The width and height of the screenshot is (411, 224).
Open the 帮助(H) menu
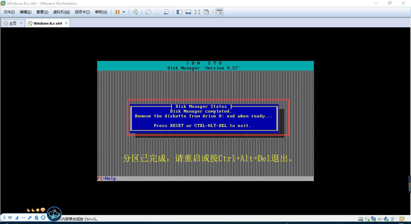point(101,12)
